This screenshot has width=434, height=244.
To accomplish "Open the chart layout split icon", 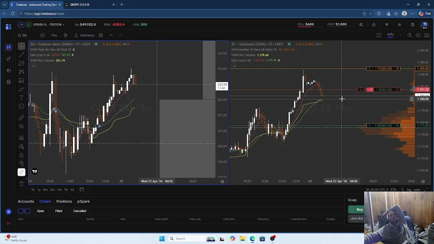I will click(x=379, y=35).
